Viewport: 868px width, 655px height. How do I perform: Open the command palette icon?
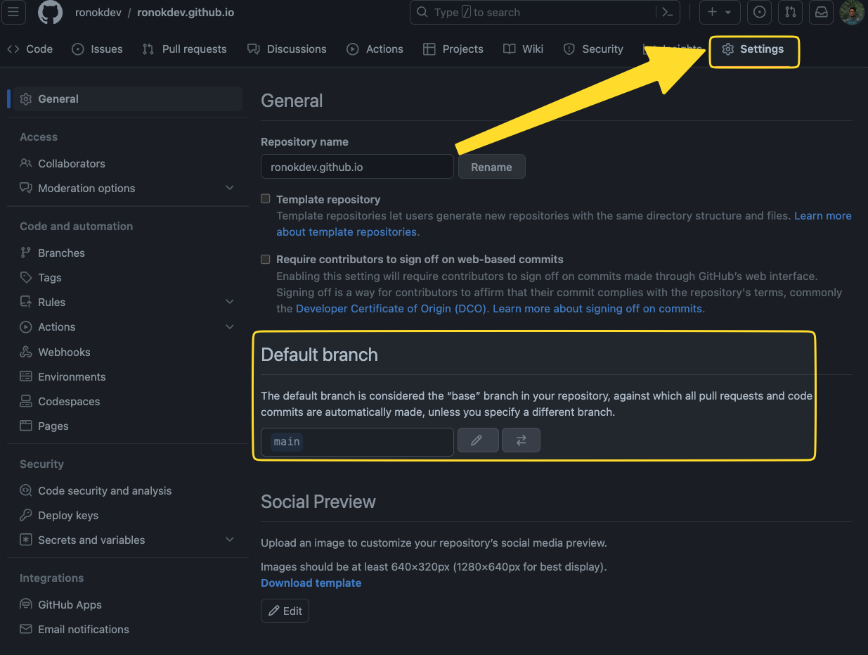(x=667, y=13)
